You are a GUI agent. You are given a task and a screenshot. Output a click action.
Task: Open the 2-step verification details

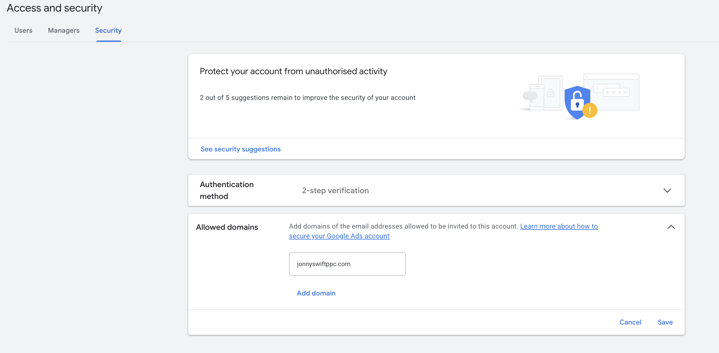335,190
